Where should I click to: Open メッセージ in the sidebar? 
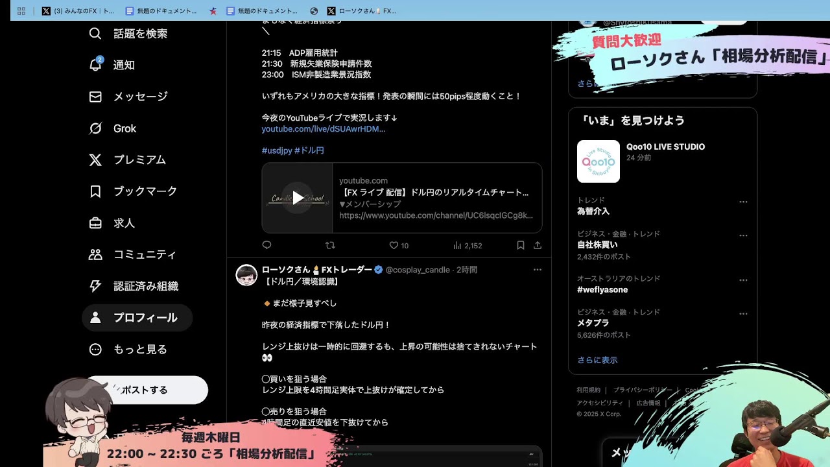140,97
